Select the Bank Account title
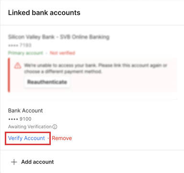The image size is (184, 173). coord(25,111)
